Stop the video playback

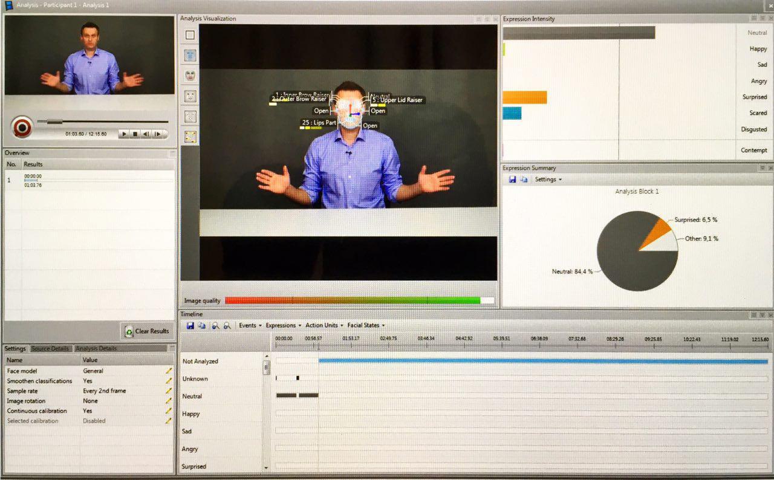pyautogui.click(x=135, y=134)
